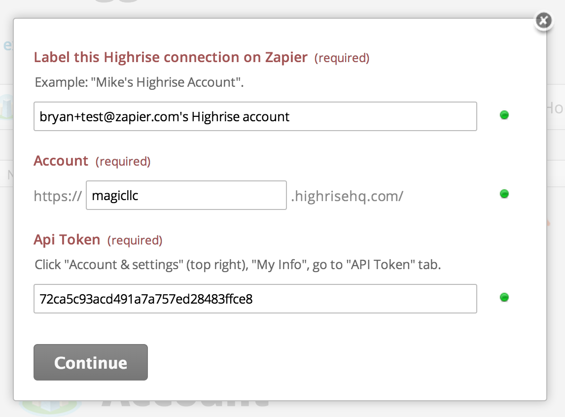
Task: Click the 'Account' heading
Action: point(61,161)
